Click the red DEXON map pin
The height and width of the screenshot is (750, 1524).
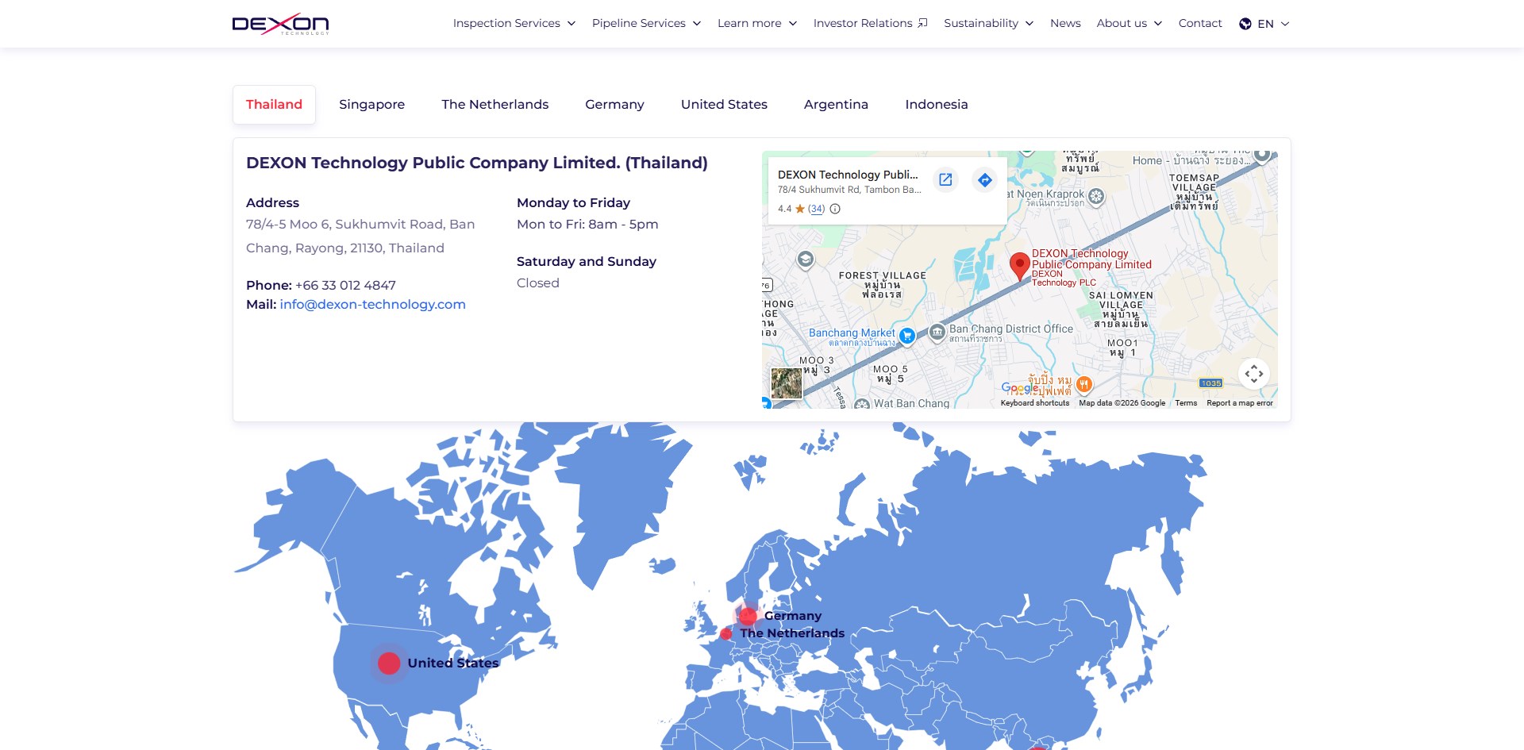[x=1019, y=267]
